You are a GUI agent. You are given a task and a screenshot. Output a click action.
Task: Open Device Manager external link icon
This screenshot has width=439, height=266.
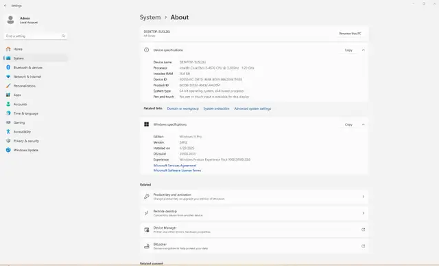(x=363, y=230)
